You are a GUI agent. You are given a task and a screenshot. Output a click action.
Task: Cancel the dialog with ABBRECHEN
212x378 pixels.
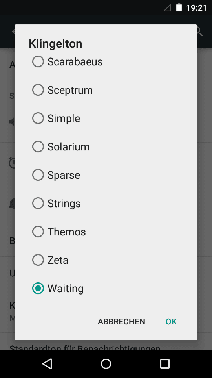[121, 322]
